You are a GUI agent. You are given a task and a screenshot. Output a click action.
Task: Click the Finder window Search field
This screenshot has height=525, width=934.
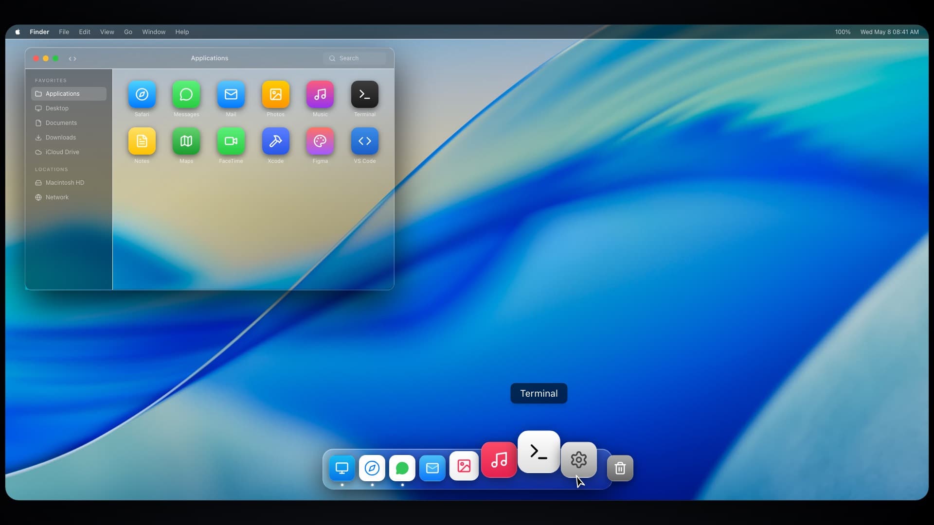pyautogui.click(x=355, y=58)
